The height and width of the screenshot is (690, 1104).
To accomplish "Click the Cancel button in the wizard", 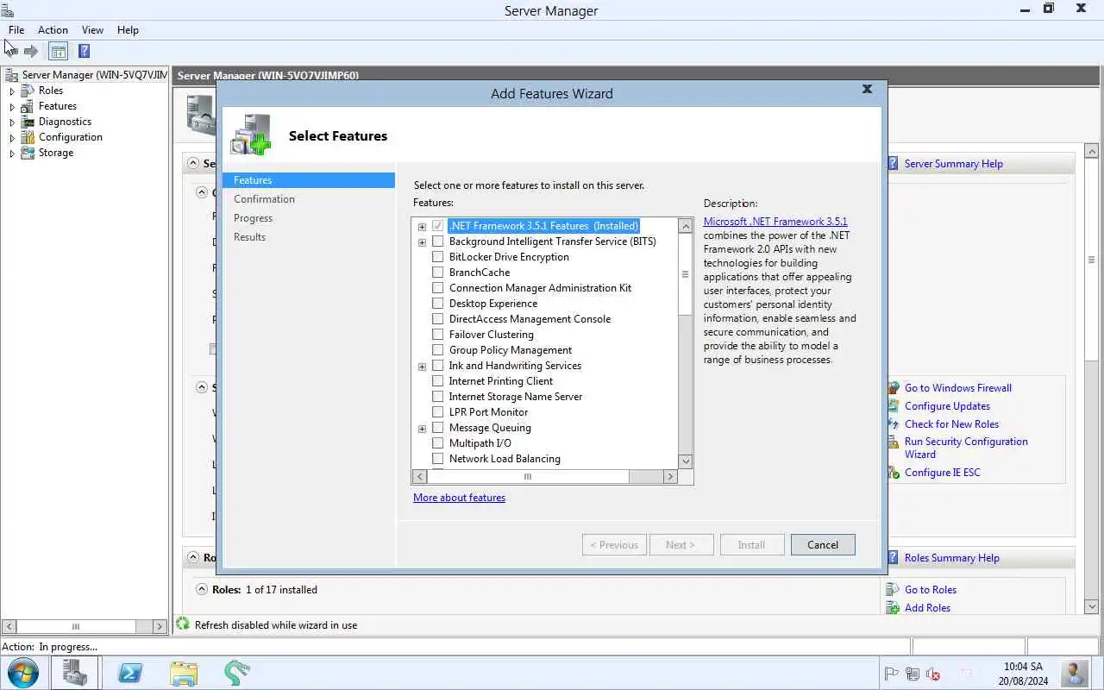I will (823, 544).
